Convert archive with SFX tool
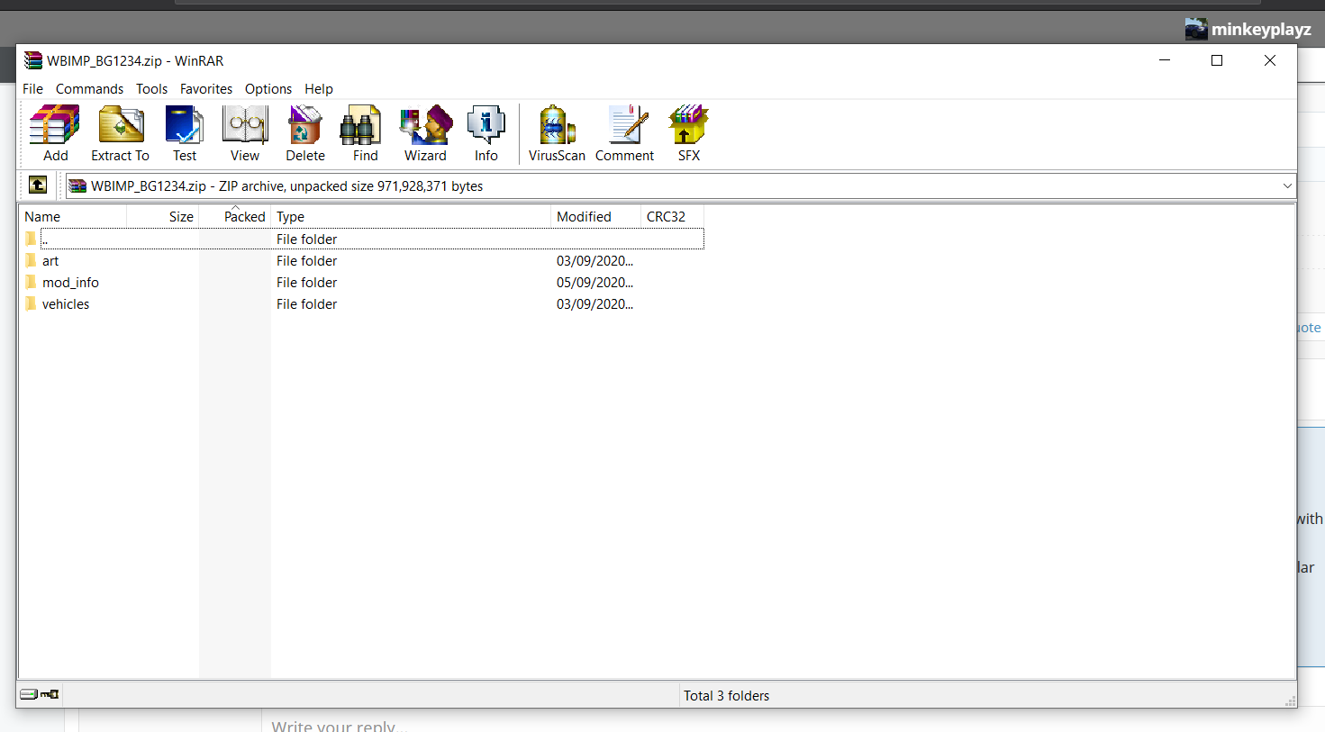The height and width of the screenshot is (732, 1325). [689, 133]
